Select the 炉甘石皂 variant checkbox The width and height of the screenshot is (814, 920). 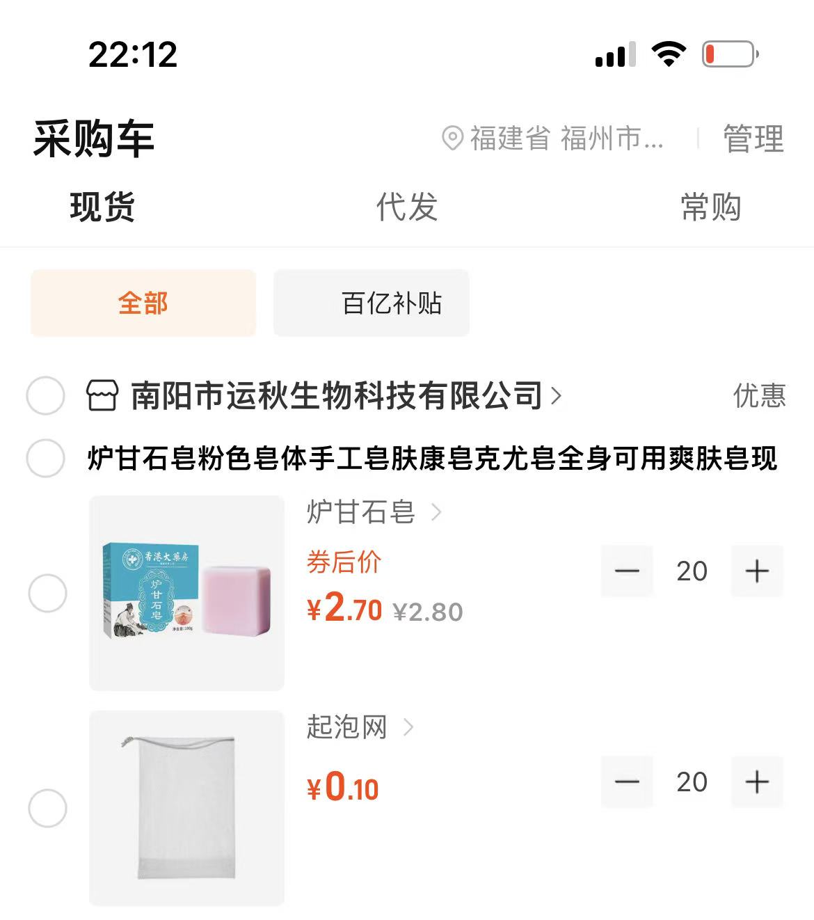tap(47, 594)
